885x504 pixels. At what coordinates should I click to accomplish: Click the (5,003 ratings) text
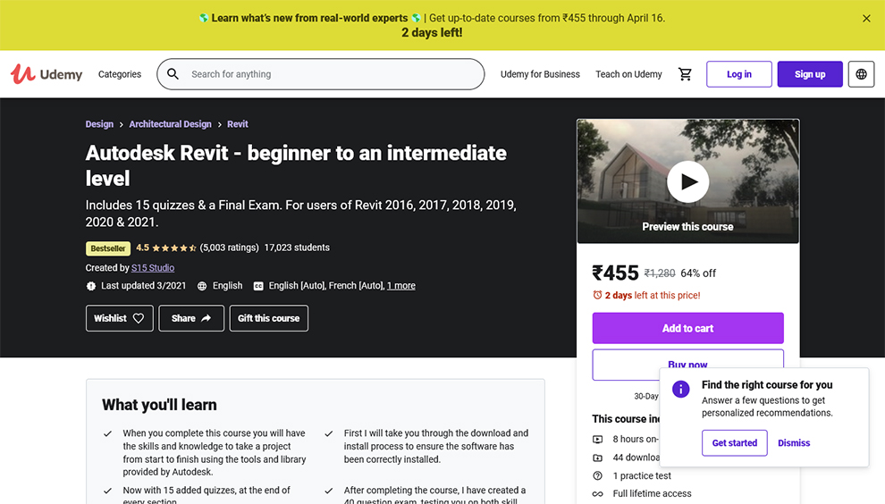229,248
